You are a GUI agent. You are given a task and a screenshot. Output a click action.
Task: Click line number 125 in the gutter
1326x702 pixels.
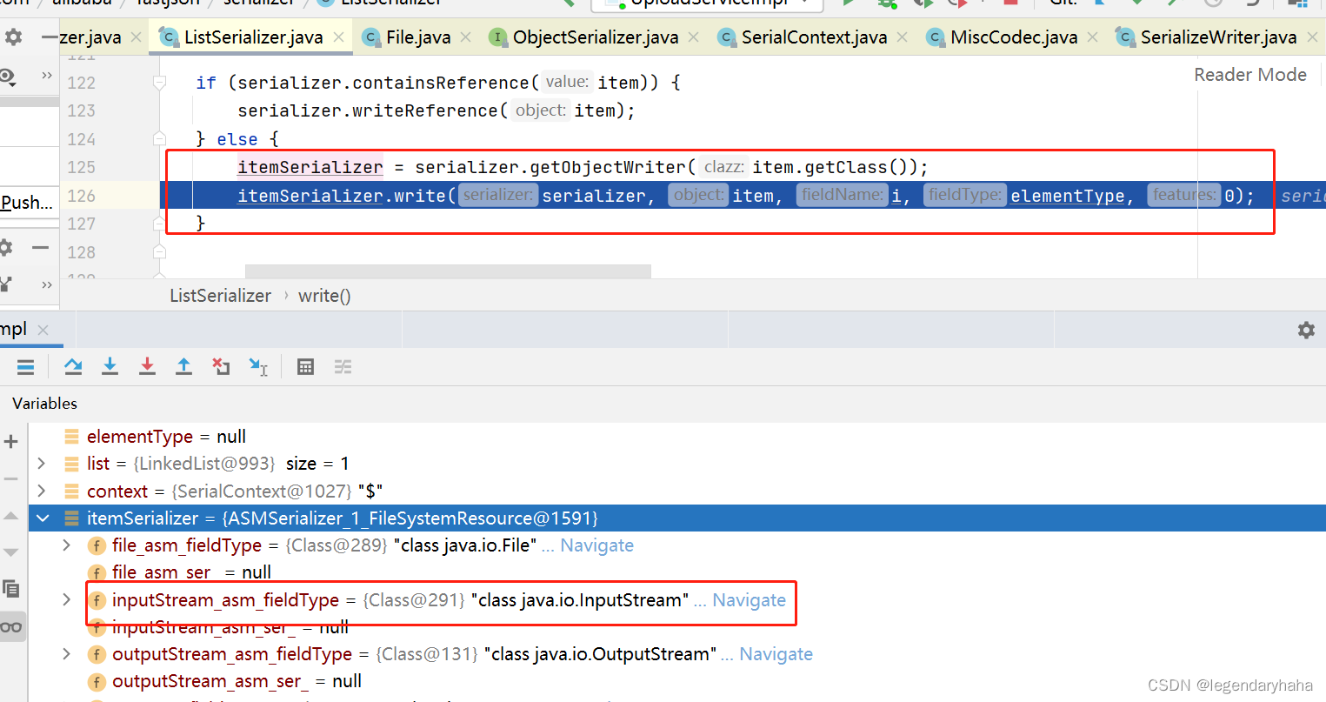(81, 167)
